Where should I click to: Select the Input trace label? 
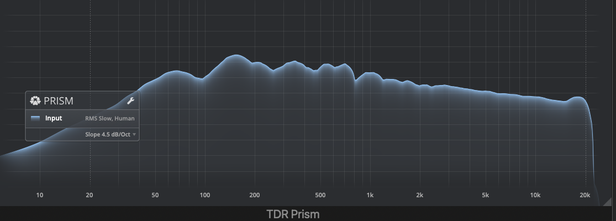[54, 118]
